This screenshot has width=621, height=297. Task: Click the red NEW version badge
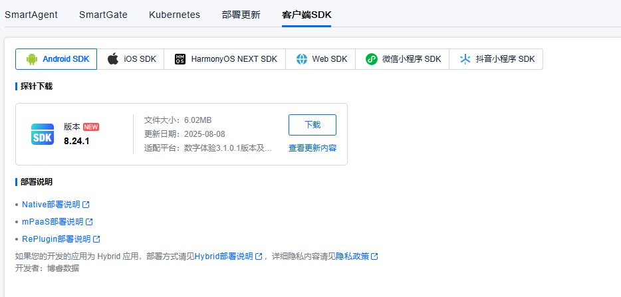coord(91,127)
